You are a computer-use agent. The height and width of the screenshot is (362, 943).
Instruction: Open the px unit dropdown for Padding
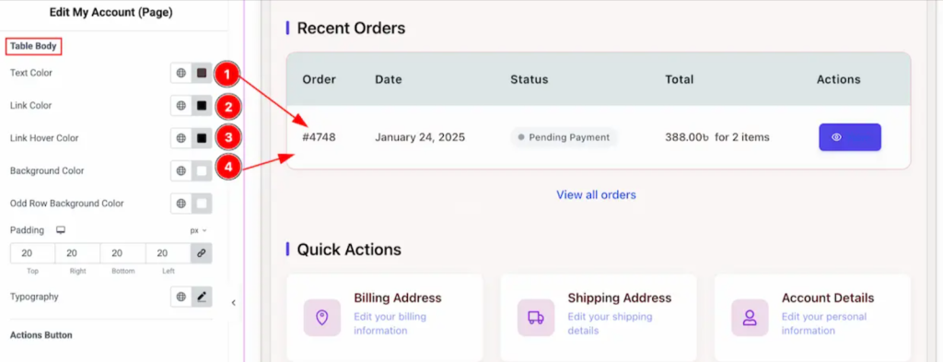point(199,230)
